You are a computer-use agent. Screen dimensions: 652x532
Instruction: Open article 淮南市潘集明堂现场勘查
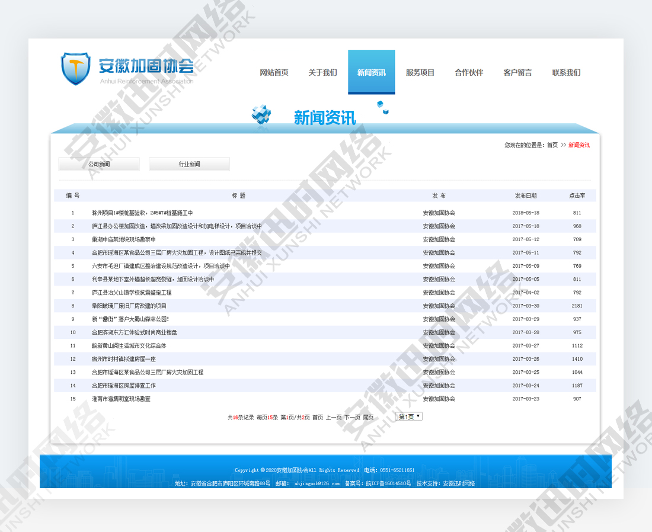[121, 399]
